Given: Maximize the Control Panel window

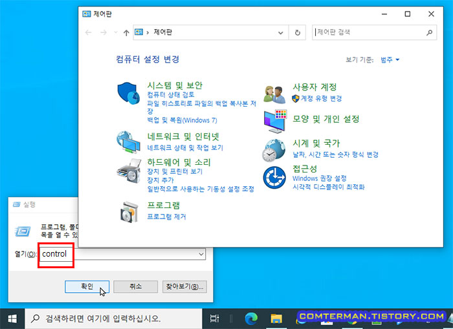Looking at the screenshot, I should point(407,14).
